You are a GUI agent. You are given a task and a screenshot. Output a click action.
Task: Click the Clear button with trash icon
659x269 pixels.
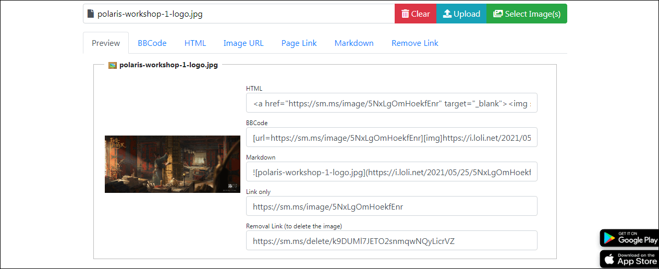415,14
